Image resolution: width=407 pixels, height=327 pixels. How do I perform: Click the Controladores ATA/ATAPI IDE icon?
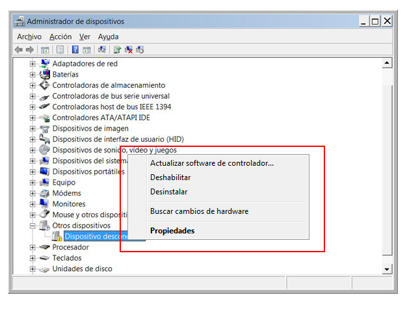(45, 118)
